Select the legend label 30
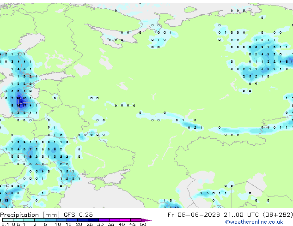Viewport: 293px width, 226px height. click(x=100, y=224)
